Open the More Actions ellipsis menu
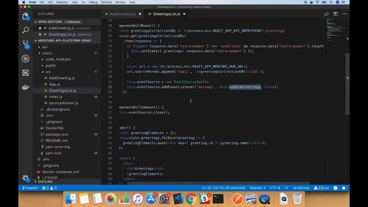The height and width of the screenshot is (207, 368). click(x=344, y=14)
